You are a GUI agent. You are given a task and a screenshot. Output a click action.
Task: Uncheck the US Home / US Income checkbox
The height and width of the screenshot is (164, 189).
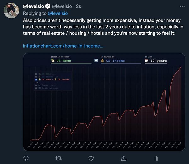coord(36,80)
